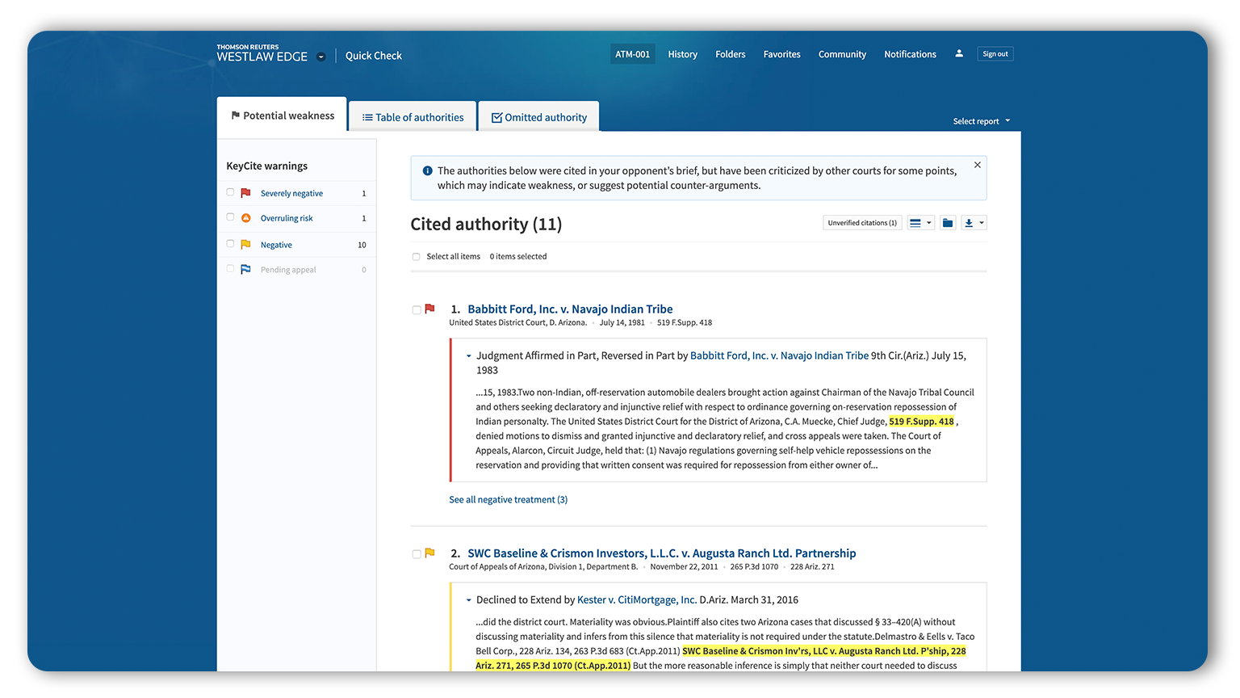Viewport: 1240px width, 698px height.
Task: Open See all negative treatment (3) link
Action: pos(508,500)
